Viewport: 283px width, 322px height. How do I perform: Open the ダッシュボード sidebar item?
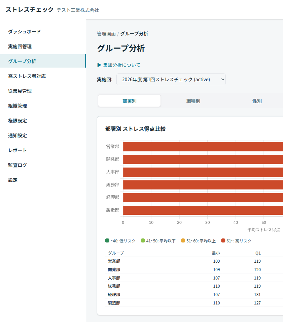[x=25, y=32]
